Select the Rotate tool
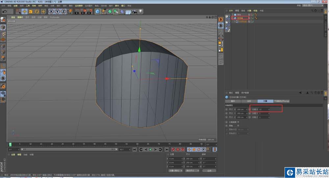 [37, 11]
